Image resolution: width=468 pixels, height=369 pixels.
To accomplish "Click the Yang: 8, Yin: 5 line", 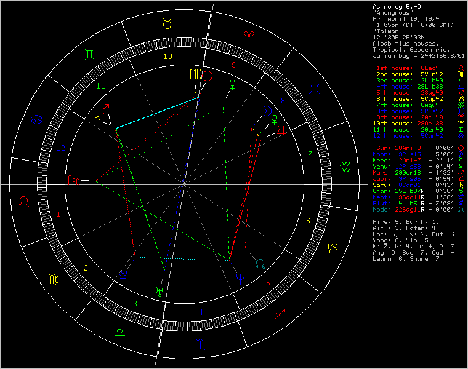I will pos(400,240).
